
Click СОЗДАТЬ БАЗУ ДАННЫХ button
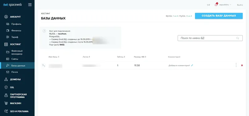click(x=219, y=16)
